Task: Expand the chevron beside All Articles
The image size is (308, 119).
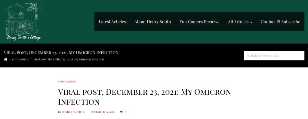Action: click(x=251, y=22)
